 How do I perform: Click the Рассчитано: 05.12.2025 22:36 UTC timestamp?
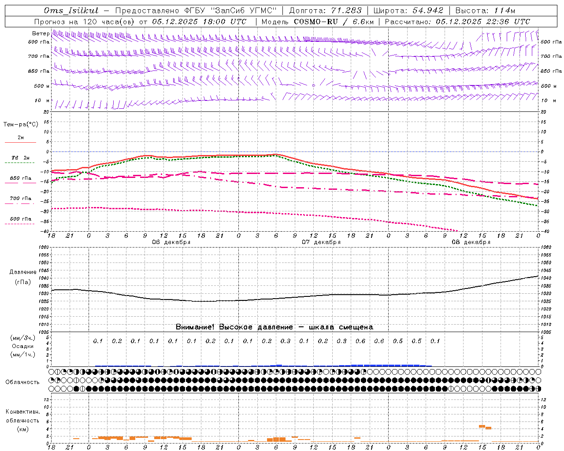(x=457, y=22)
